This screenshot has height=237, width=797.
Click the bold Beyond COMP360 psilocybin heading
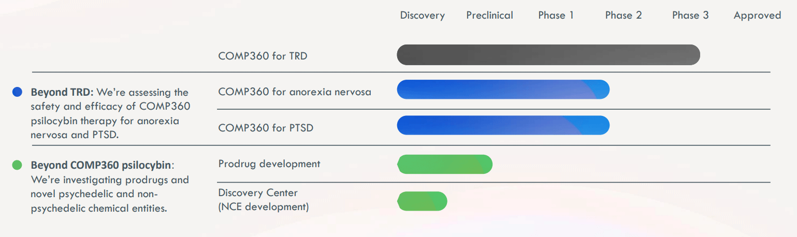[101, 166]
